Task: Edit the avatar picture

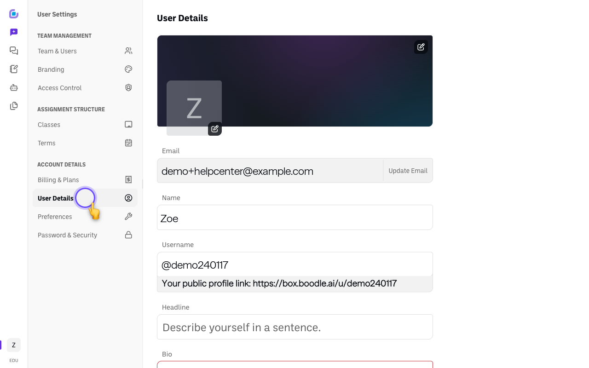Action: click(x=215, y=129)
